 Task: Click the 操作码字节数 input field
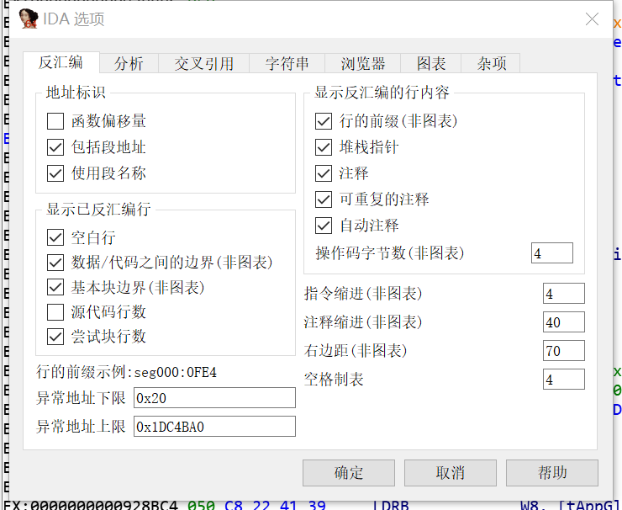[x=551, y=253]
